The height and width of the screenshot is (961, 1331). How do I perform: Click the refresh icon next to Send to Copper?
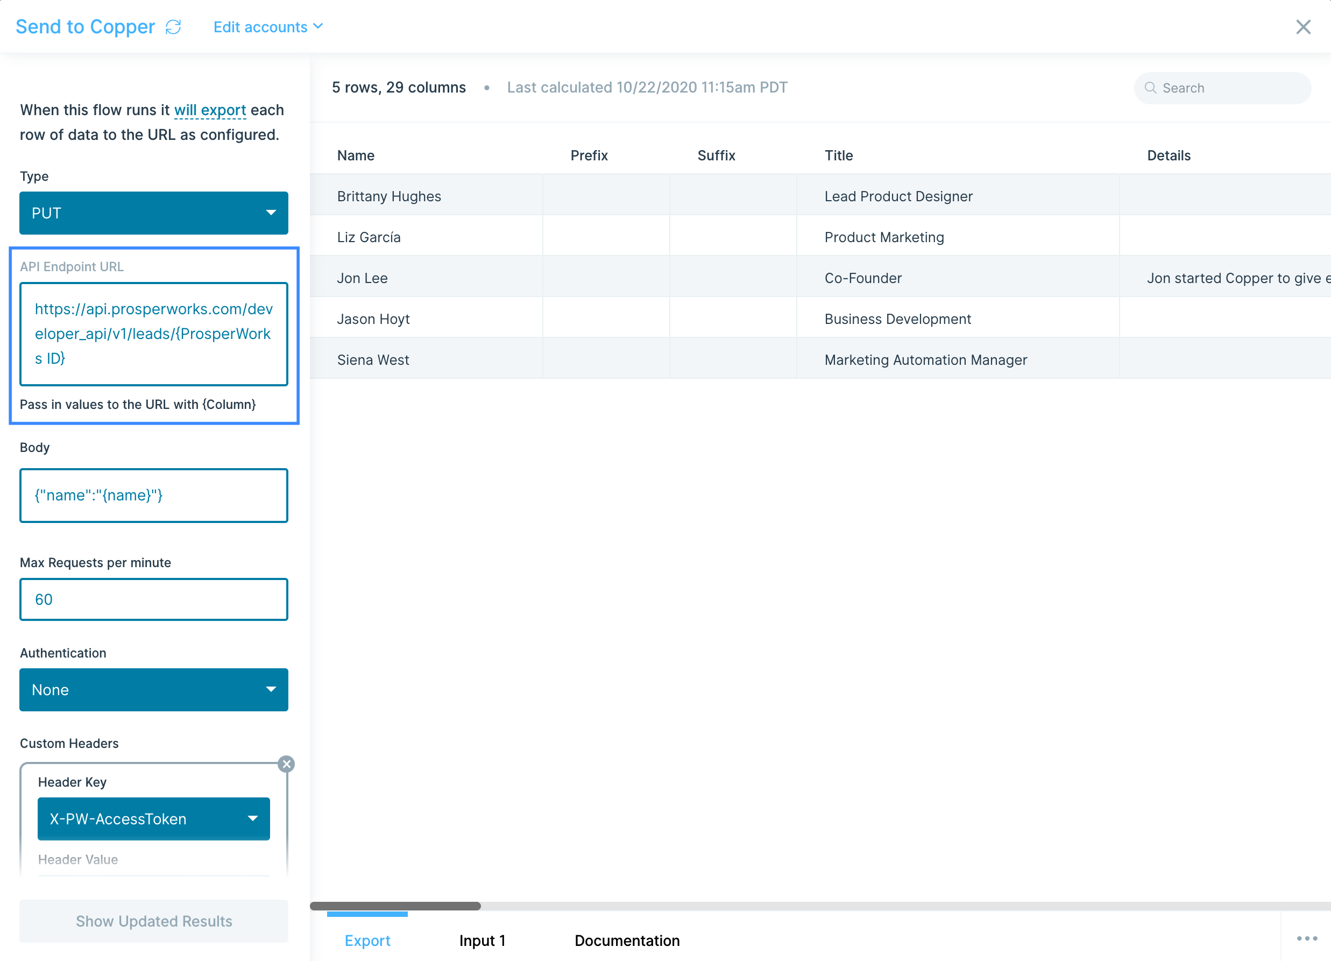pos(173,27)
